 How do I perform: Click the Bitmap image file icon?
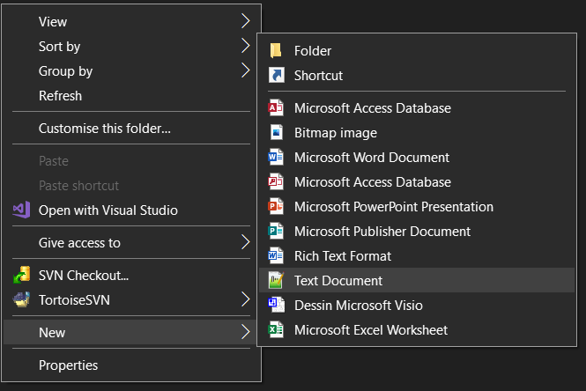pyautogui.click(x=276, y=132)
